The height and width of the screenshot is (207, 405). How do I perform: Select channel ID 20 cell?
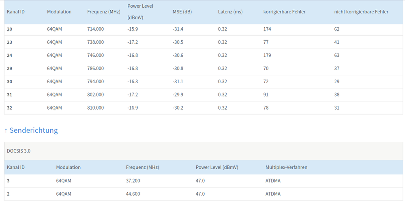(x=10, y=29)
